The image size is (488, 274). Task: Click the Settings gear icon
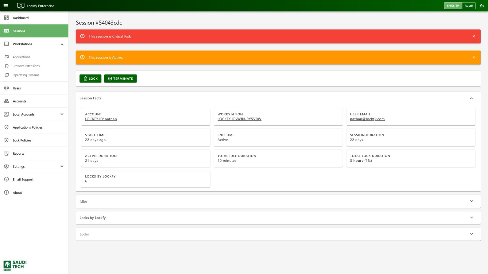pyautogui.click(x=7, y=166)
